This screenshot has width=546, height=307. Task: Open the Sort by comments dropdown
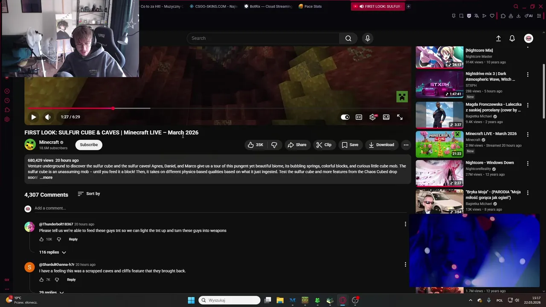pyautogui.click(x=89, y=194)
